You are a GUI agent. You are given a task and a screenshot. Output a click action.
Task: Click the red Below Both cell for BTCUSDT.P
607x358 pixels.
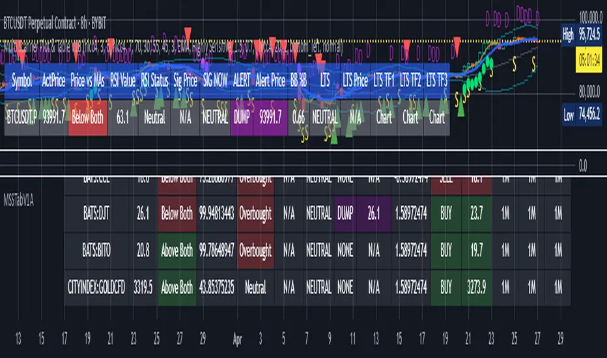pos(87,118)
